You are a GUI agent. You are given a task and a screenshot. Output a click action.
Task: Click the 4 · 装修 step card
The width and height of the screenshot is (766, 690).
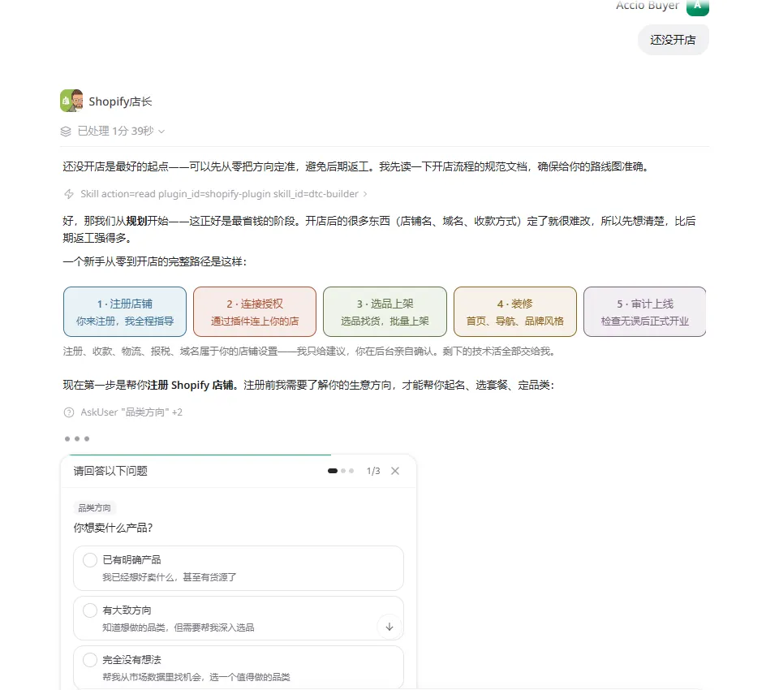click(x=515, y=312)
